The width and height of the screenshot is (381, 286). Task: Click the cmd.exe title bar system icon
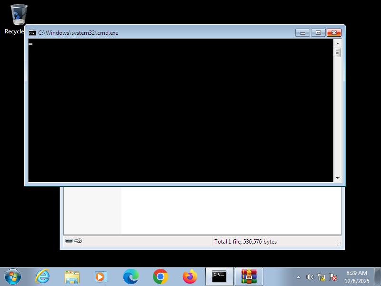pos(32,33)
